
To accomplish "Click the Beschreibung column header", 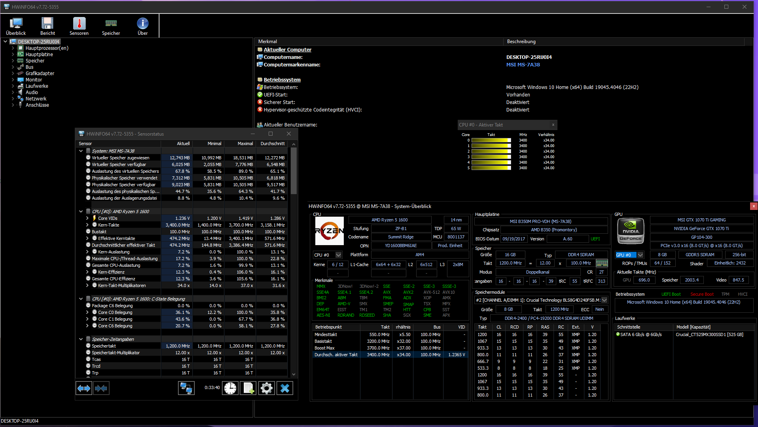I will click(624, 42).
